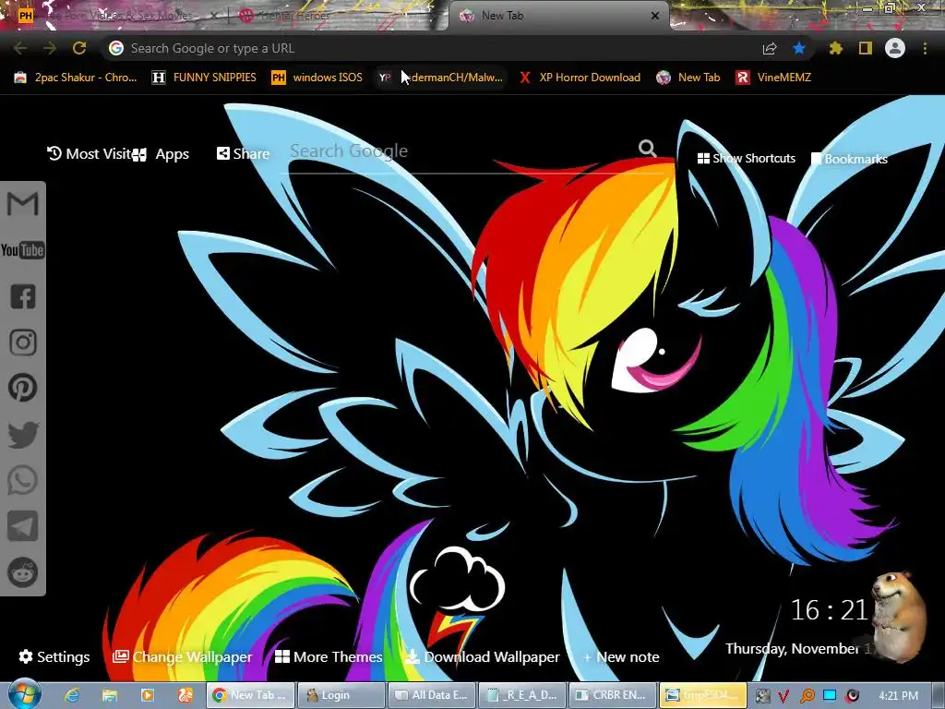Screen dimensions: 945x709
Task: Open the VineMEMZ bookmark
Action: [x=774, y=78]
